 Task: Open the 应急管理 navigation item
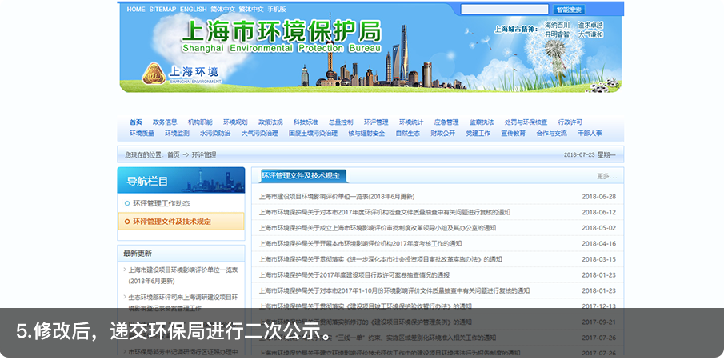pos(446,122)
